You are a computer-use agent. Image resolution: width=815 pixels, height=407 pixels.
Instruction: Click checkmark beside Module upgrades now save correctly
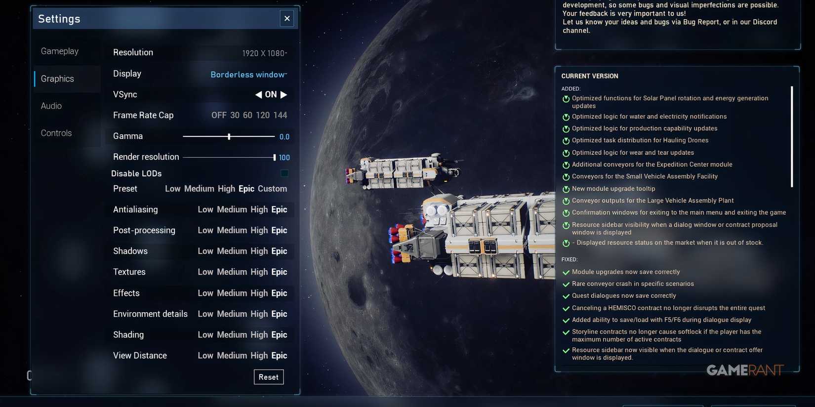tap(566, 272)
